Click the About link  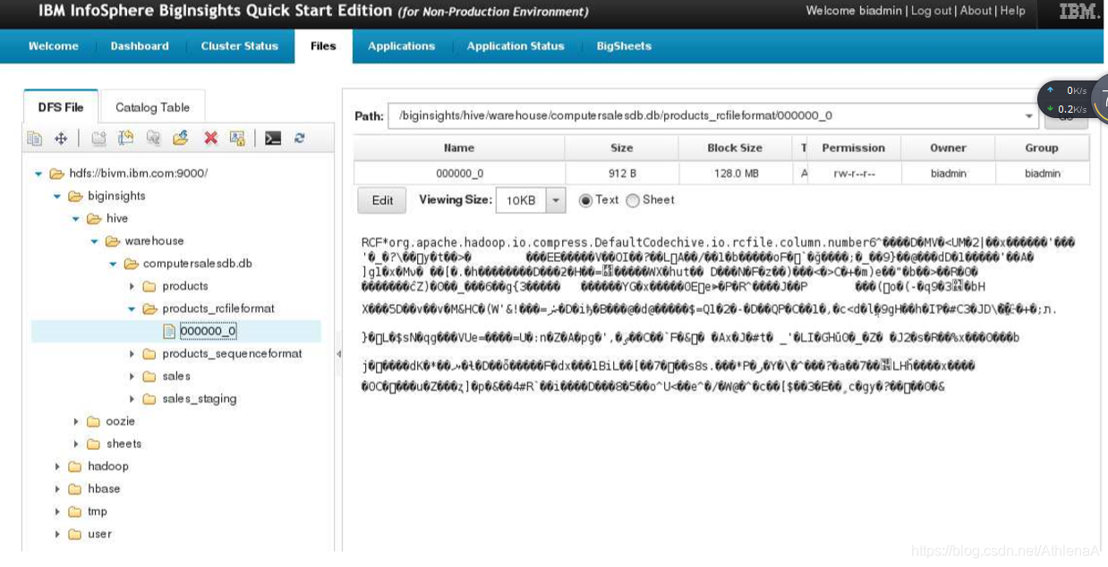(976, 11)
